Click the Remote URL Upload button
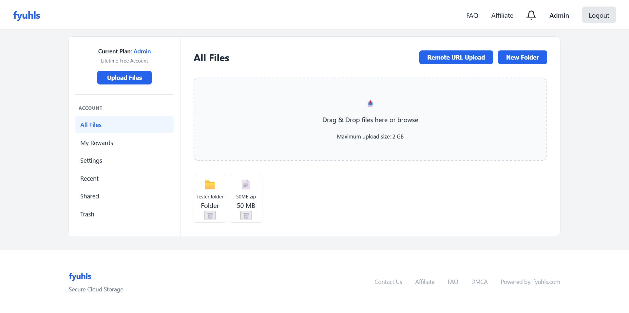This screenshot has height=313, width=629. pyautogui.click(x=456, y=57)
